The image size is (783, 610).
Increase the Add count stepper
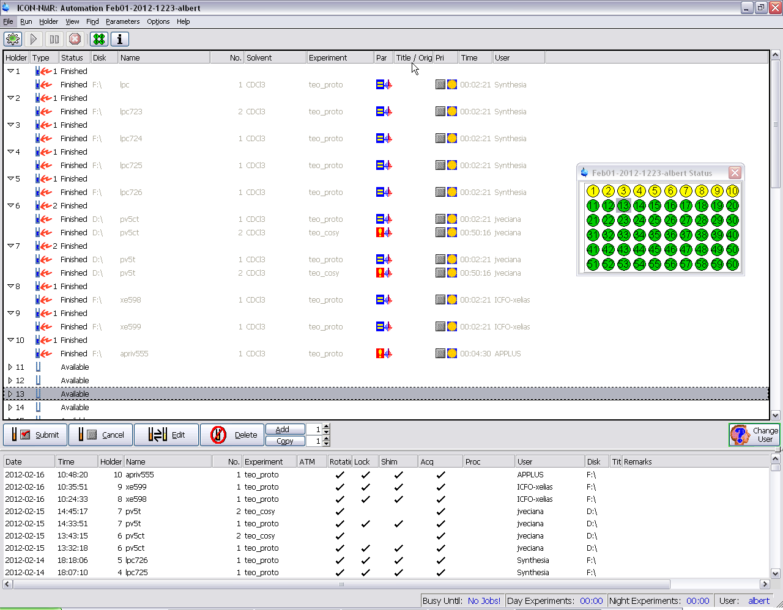tap(326, 427)
